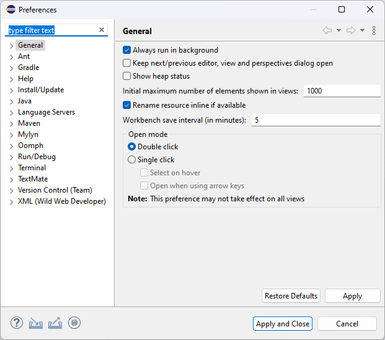385x340 pixels.
Task: Open Install/Update preferences page
Action: (x=41, y=90)
